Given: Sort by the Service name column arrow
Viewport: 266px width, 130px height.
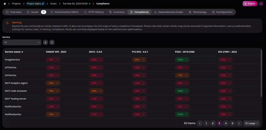Looking at the screenshot, I should pos(22,52).
